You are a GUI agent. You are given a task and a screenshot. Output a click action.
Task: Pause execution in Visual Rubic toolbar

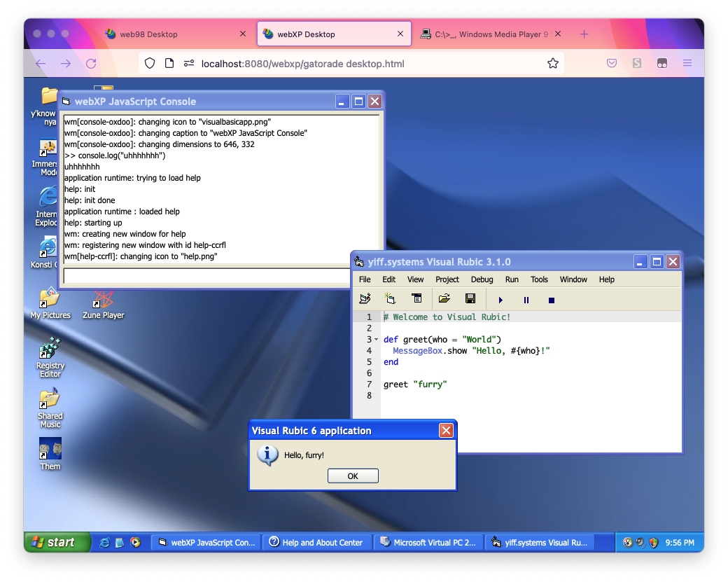tap(526, 300)
